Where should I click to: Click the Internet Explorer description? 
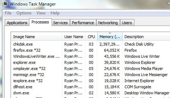[x=139, y=81]
